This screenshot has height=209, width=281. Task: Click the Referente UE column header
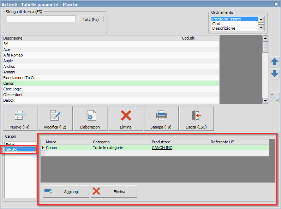click(239, 142)
